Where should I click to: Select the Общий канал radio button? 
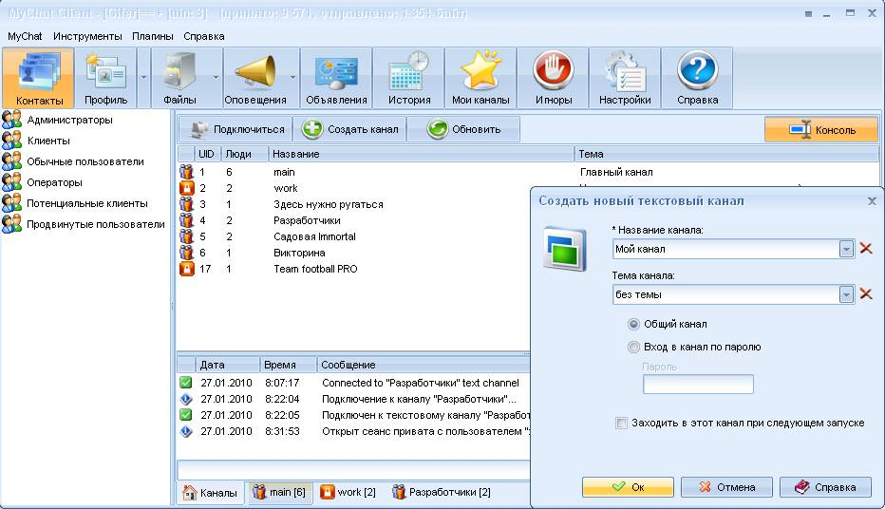pos(634,324)
